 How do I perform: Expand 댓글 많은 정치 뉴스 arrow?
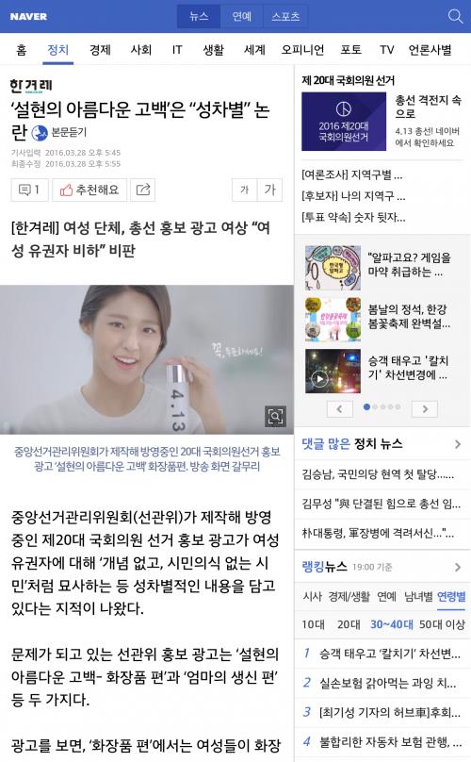point(458,443)
